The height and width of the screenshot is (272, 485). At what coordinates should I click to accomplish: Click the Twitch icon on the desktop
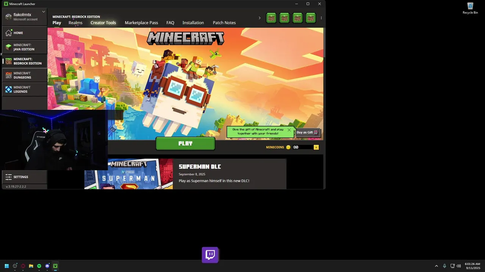click(x=210, y=255)
